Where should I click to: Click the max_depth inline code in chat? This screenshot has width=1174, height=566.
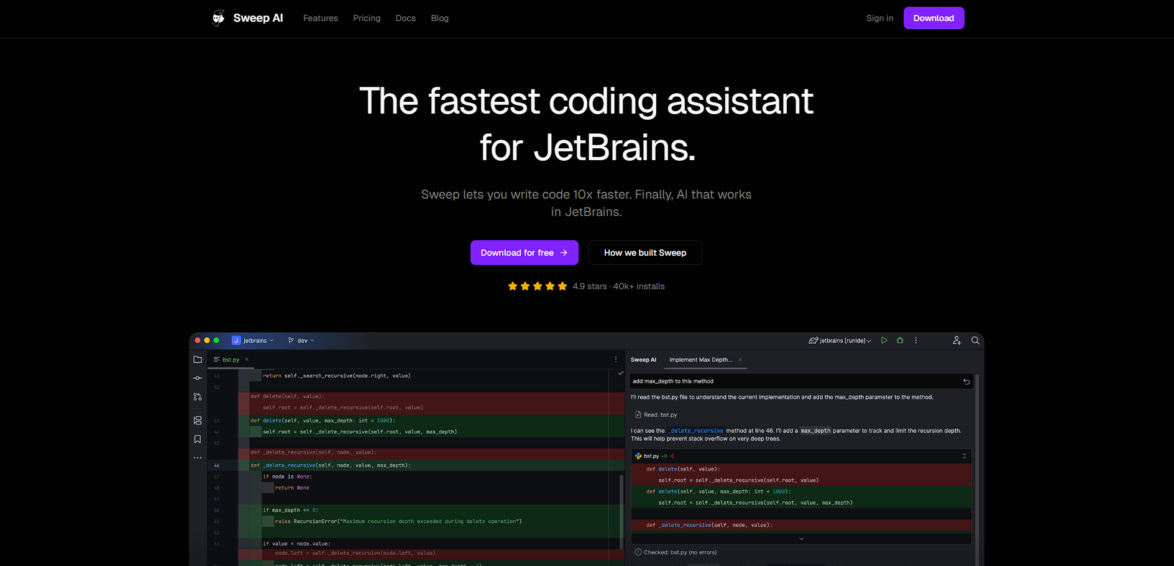pyautogui.click(x=815, y=431)
